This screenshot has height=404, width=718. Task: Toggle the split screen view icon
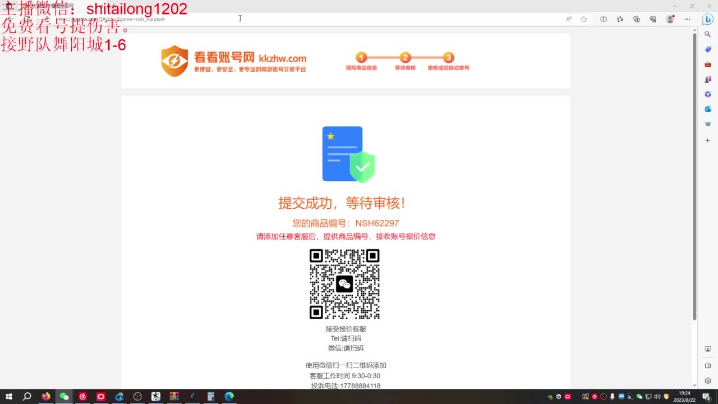pyautogui.click(x=604, y=19)
